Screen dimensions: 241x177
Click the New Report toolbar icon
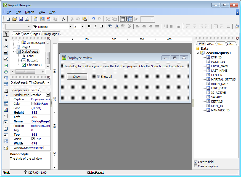(8, 19)
